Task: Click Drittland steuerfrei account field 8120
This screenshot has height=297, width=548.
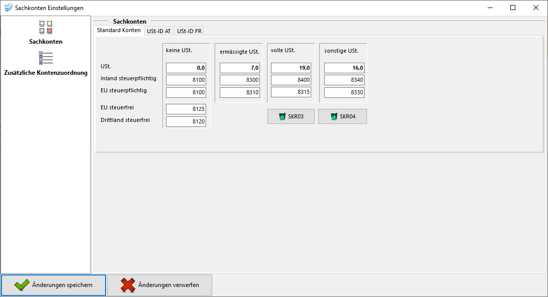Action: 186,121
